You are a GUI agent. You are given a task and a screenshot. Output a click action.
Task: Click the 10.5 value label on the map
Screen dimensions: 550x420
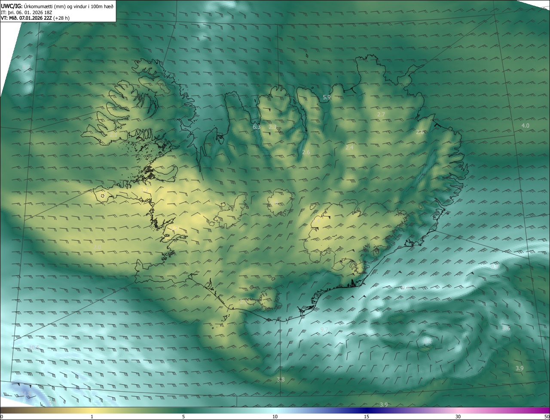click(34, 347)
